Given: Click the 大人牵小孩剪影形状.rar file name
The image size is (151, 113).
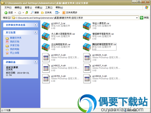Looking at the screenshot, I should pos(63,34).
